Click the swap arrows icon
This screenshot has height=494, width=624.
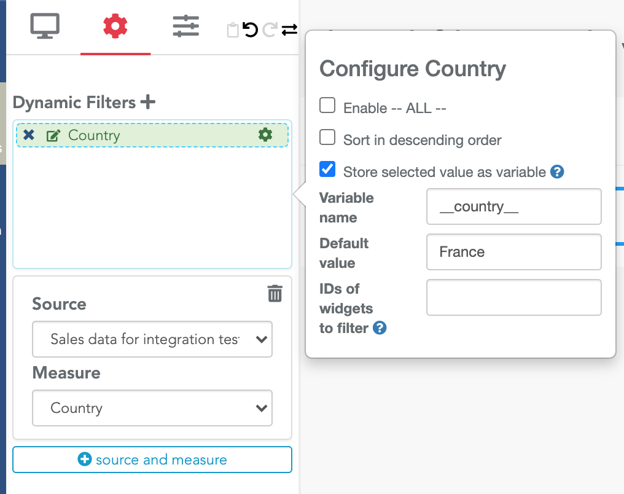coord(289,30)
